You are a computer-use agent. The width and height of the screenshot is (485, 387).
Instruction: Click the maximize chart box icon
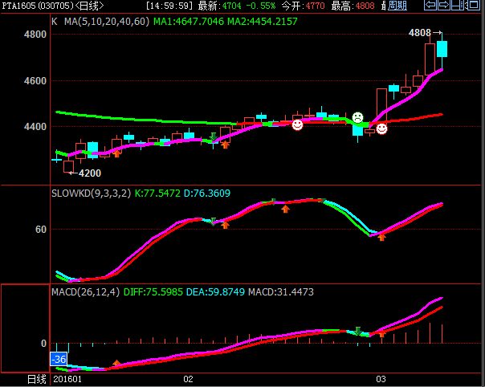coord(473,5)
